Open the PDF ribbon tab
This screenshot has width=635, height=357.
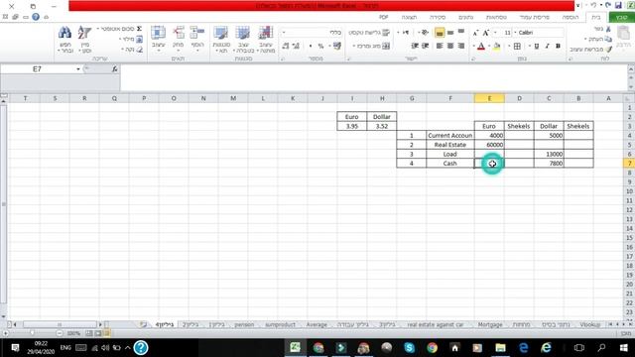pos(384,18)
